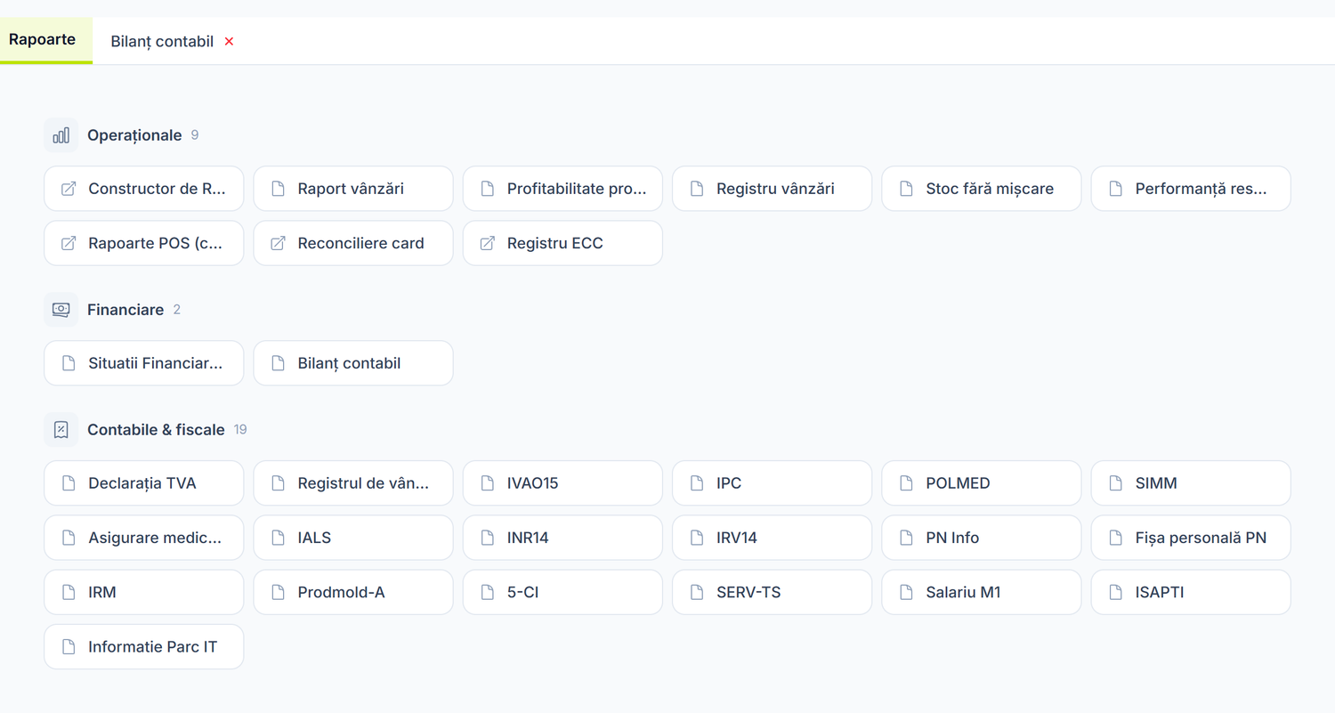Click the Operaționale bar chart icon

tap(61, 135)
